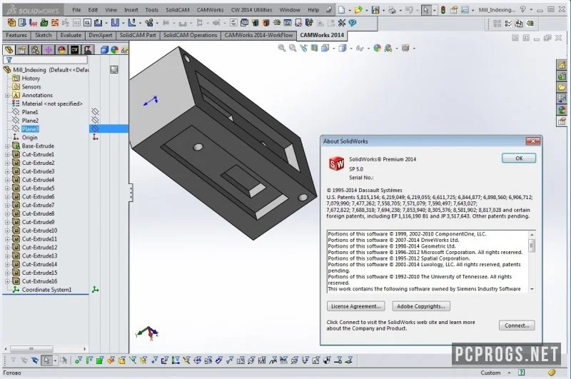This screenshot has height=379, width=571.
Task: Open the Insert menu
Action: (131, 10)
